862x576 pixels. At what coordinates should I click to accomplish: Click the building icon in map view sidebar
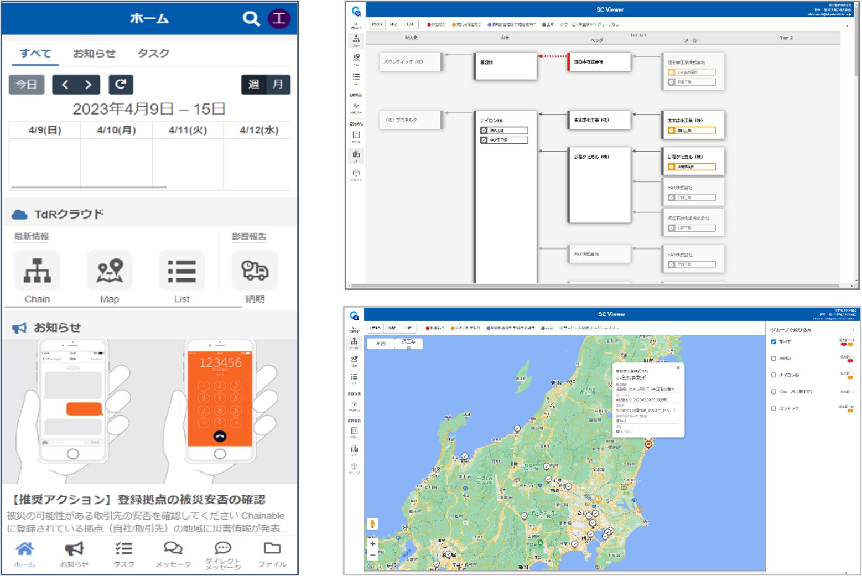pyautogui.click(x=354, y=450)
